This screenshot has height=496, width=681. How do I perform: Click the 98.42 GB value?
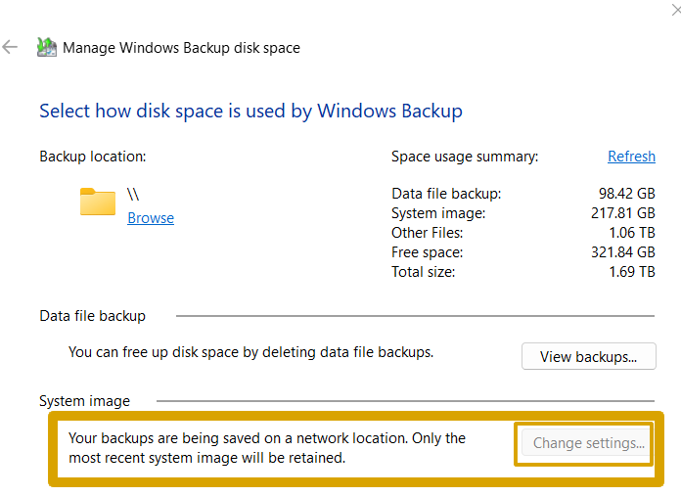[x=626, y=194]
